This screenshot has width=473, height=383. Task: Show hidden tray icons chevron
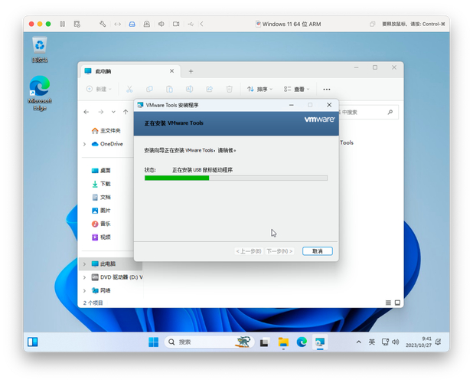point(359,342)
